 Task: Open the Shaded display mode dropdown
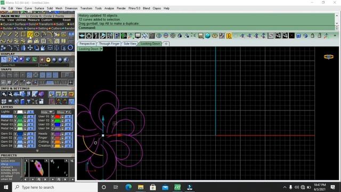point(54,65)
